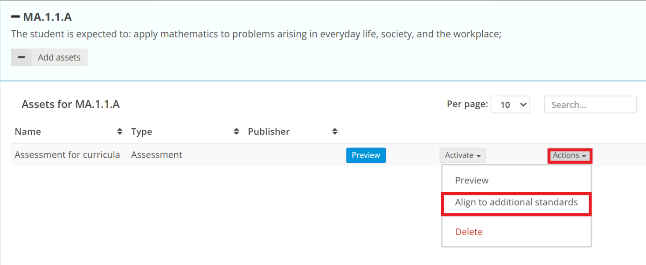Choose Preview from the Actions menu
This screenshot has height=265, width=646.
pyautogui.click(x=472, y=180)
